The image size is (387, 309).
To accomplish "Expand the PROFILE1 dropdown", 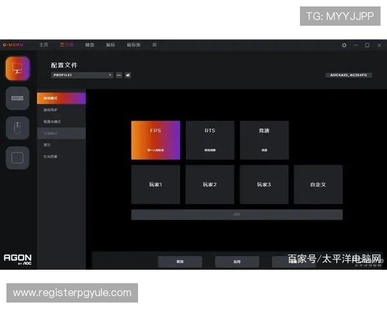I will pos(82,75).
